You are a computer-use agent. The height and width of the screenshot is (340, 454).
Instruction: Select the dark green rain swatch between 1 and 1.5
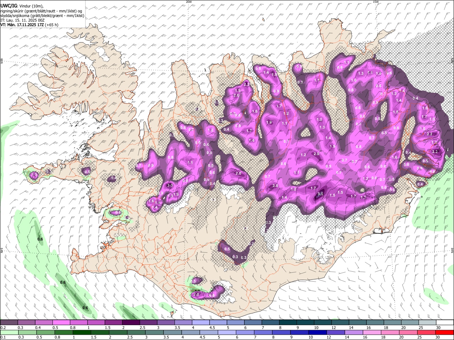pyautogui.click(x=81, y=332)
